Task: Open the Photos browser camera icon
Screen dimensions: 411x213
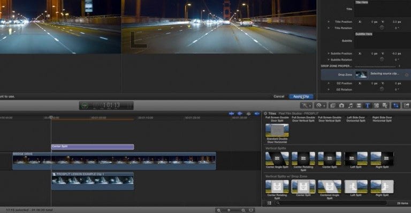Action: coord(341,105)
